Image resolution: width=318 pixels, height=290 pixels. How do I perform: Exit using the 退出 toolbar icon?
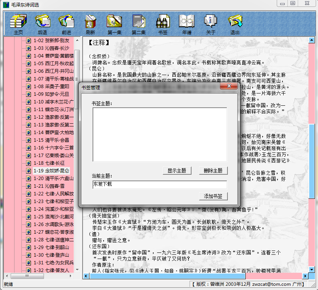235,24
